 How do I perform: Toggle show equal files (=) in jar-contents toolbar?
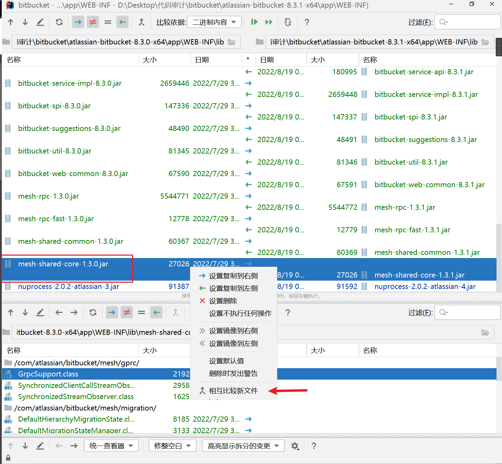tap(141, 313)
